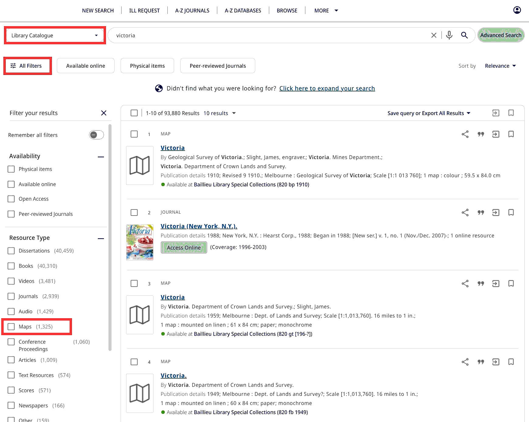Screen dimensions: 529x422
Task: Toggle the Remember all filters switch
Action: [96, 135]
